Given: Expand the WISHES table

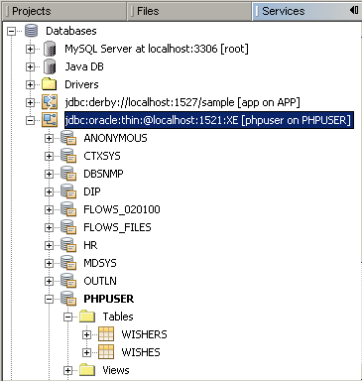Looking at the screenshot, I should coord(86,352).
